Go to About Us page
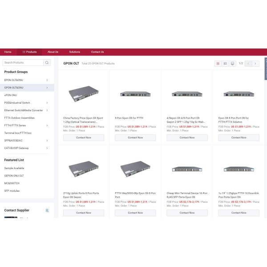This screenshot has width=267, height=267. click(53, 52)
